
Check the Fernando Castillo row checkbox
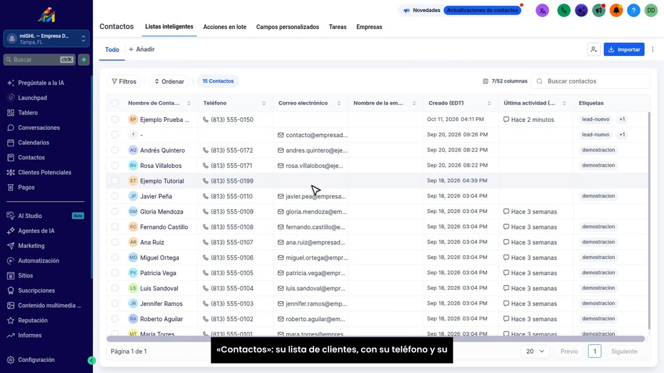coord(115,227)
